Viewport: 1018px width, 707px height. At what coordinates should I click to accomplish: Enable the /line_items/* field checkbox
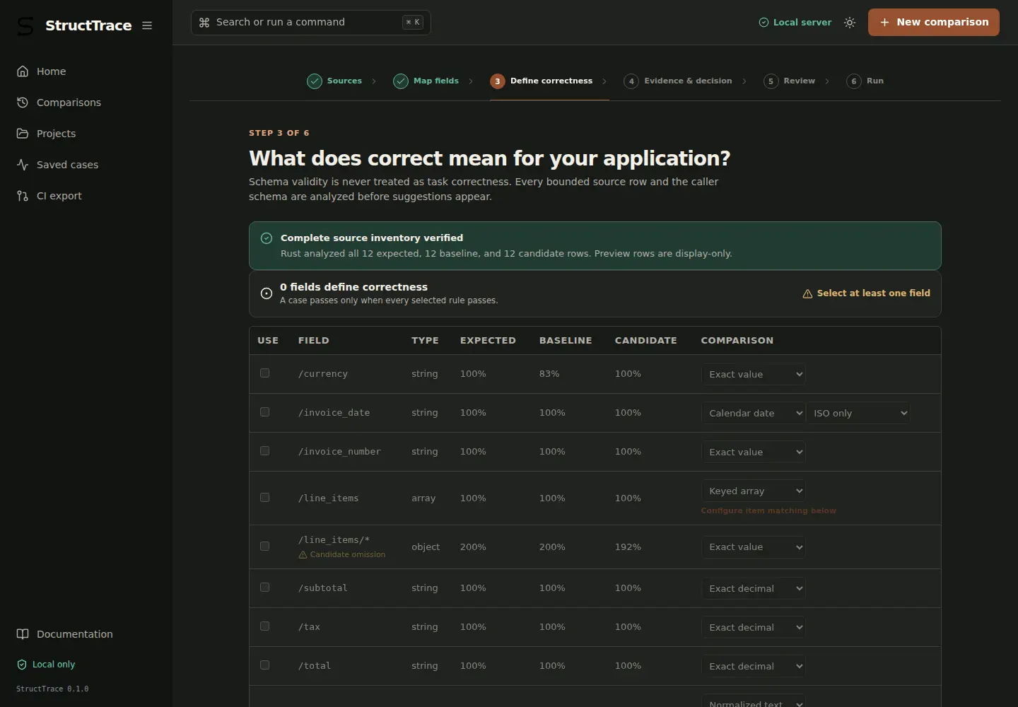pyautogui.click(x=265, y=547)
